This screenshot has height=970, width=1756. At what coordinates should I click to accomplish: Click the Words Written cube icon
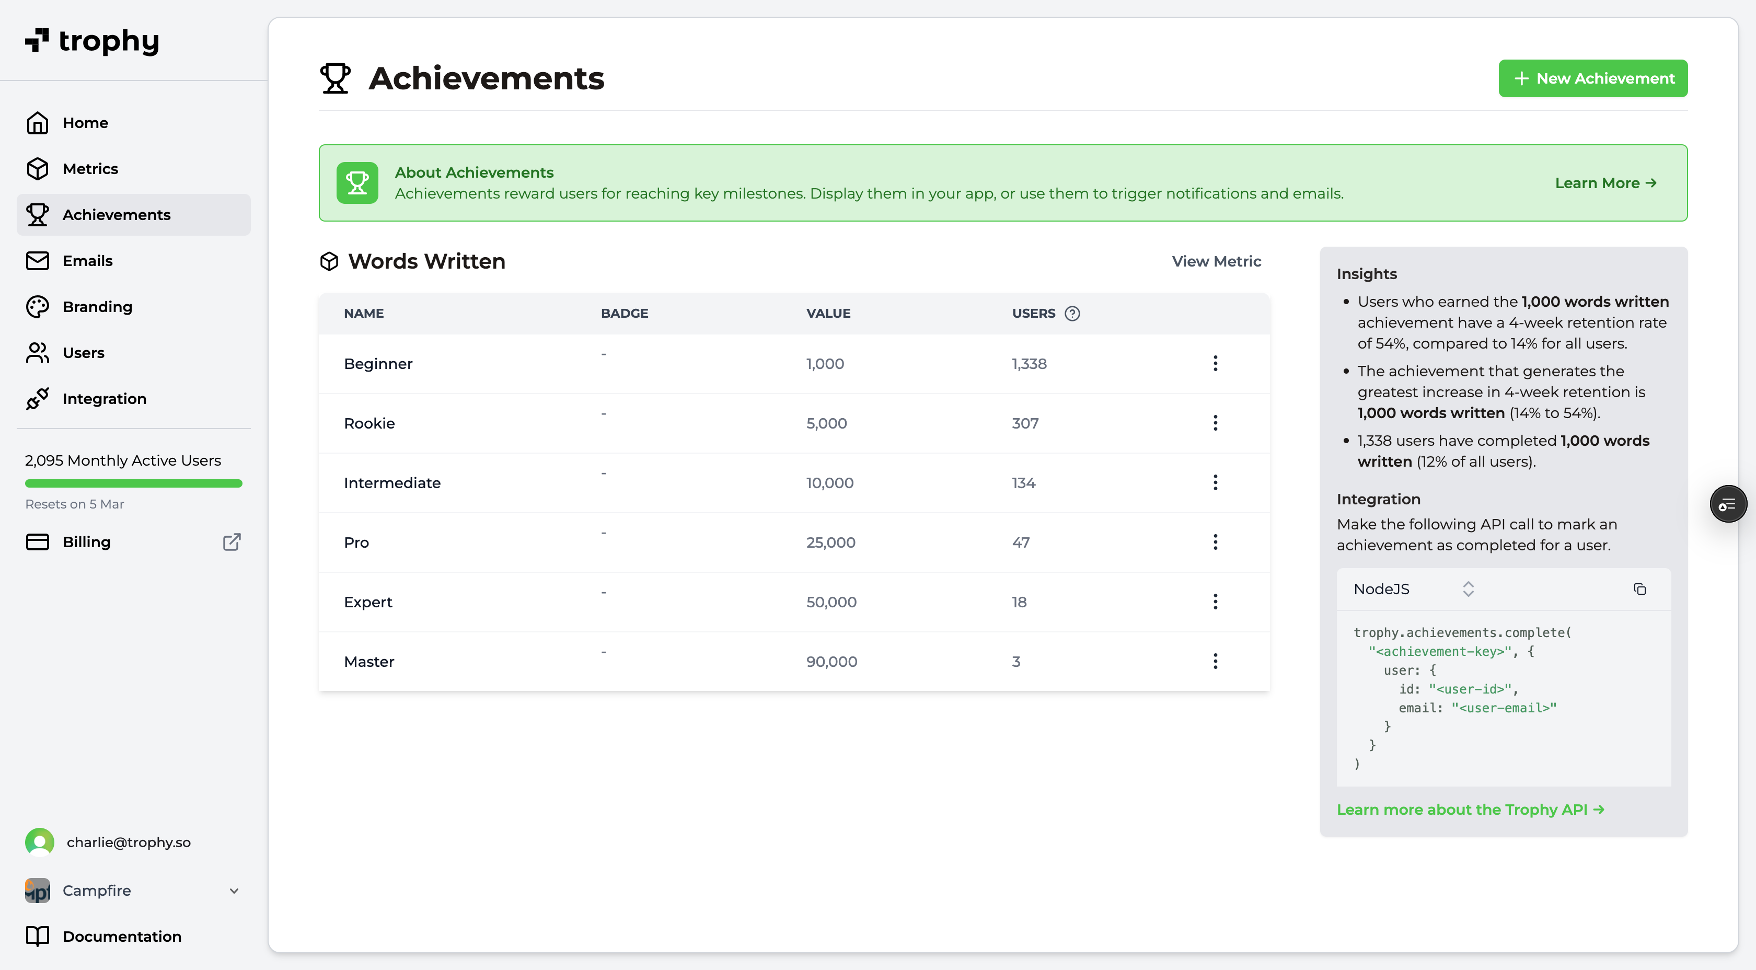329,261
